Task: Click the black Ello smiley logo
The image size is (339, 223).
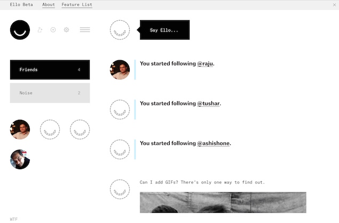Action: (20, 30)
